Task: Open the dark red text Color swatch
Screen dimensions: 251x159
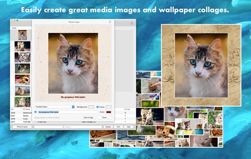Action: (108, 112)
